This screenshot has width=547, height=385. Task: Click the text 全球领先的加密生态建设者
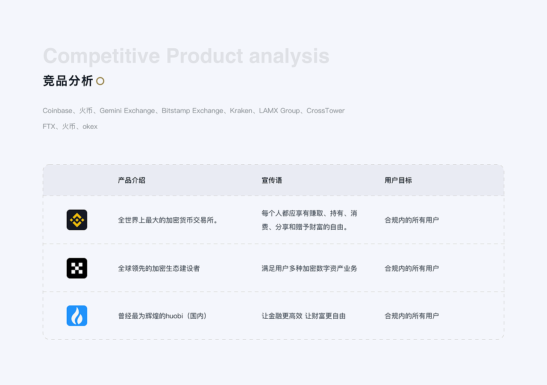(159, 268)
